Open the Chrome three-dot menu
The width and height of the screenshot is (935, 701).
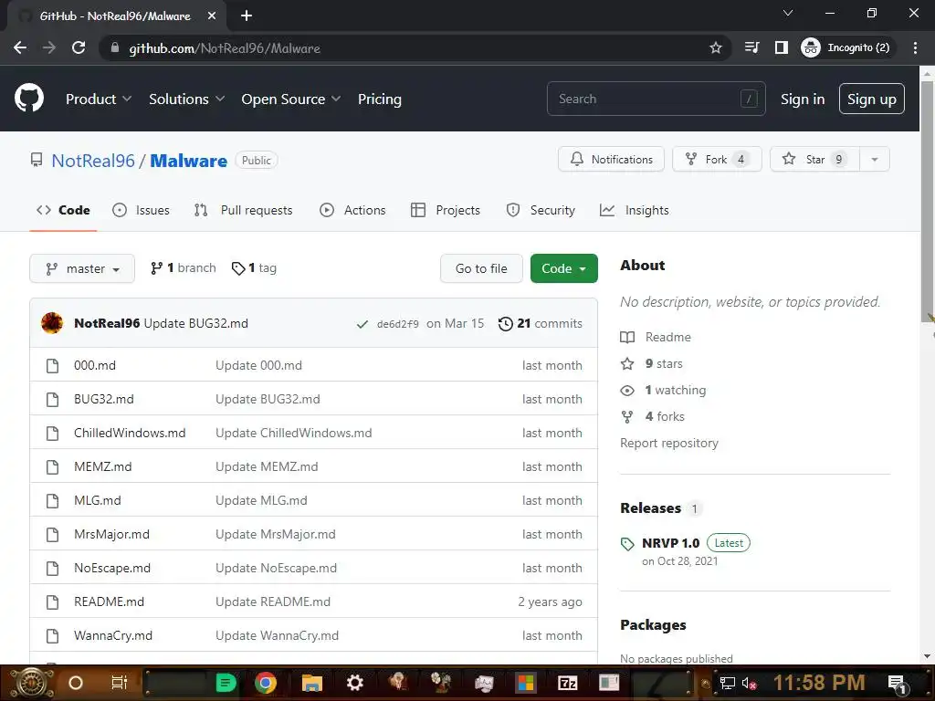pos(915,47)
